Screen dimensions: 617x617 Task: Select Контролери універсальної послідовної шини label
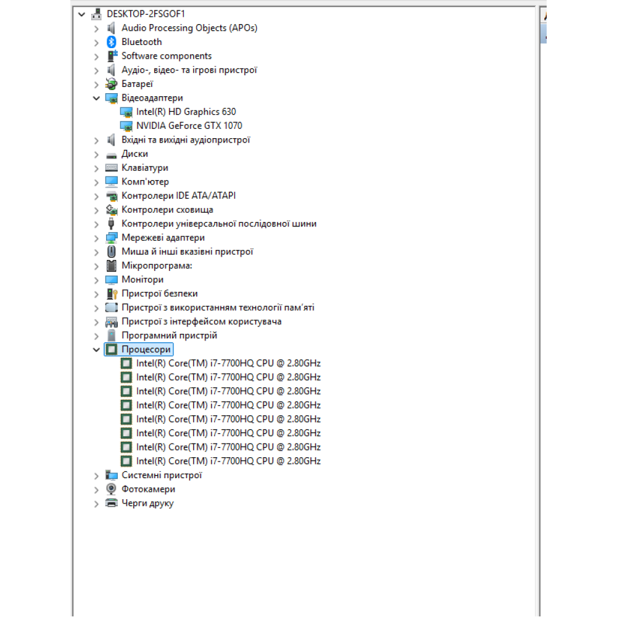219,223
